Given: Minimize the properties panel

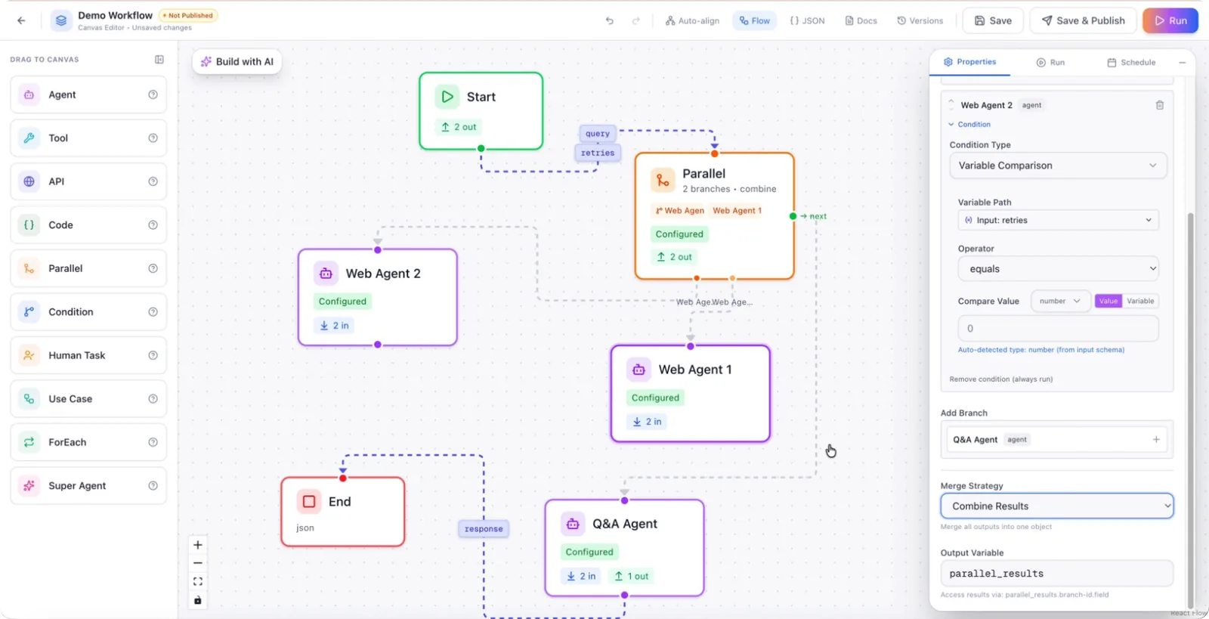Looking at the screenshot, I should tap(1182, 63).
